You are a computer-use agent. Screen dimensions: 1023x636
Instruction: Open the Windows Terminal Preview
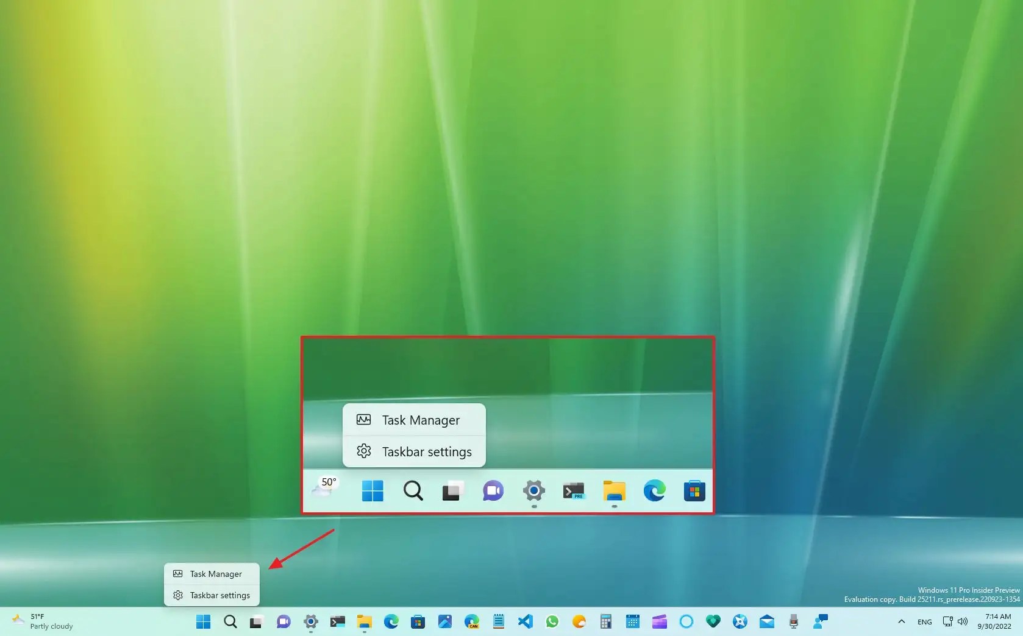coord(337,622)
